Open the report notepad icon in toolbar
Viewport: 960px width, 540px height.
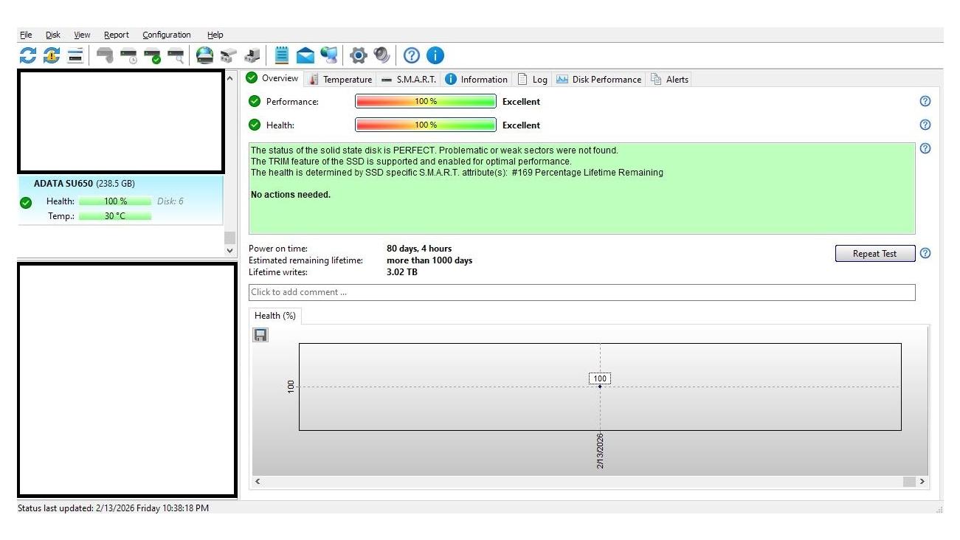tap(282, 55)
